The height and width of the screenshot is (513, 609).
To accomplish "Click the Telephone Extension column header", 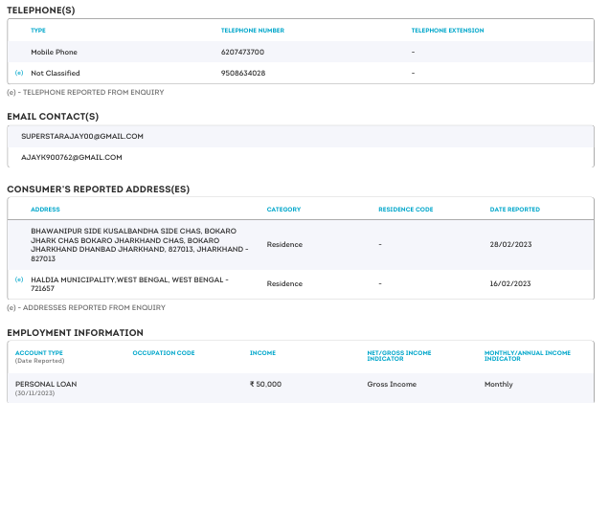I will 447,31.
